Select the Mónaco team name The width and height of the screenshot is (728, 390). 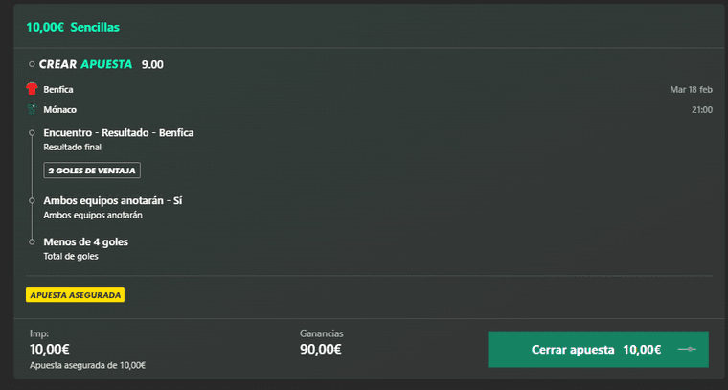pos(60,110)
